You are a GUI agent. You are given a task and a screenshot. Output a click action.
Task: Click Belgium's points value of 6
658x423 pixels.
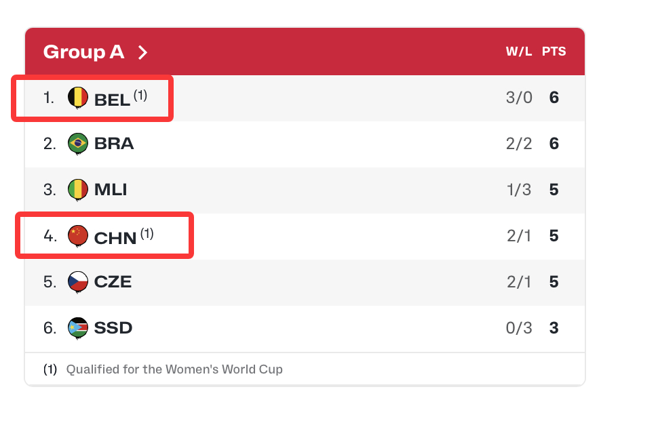pyautogui.click(x=554, y=97)
